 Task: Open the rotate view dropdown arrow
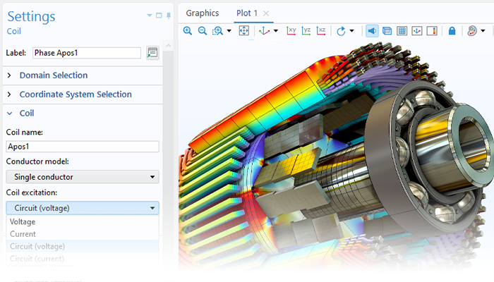(352, 31)
